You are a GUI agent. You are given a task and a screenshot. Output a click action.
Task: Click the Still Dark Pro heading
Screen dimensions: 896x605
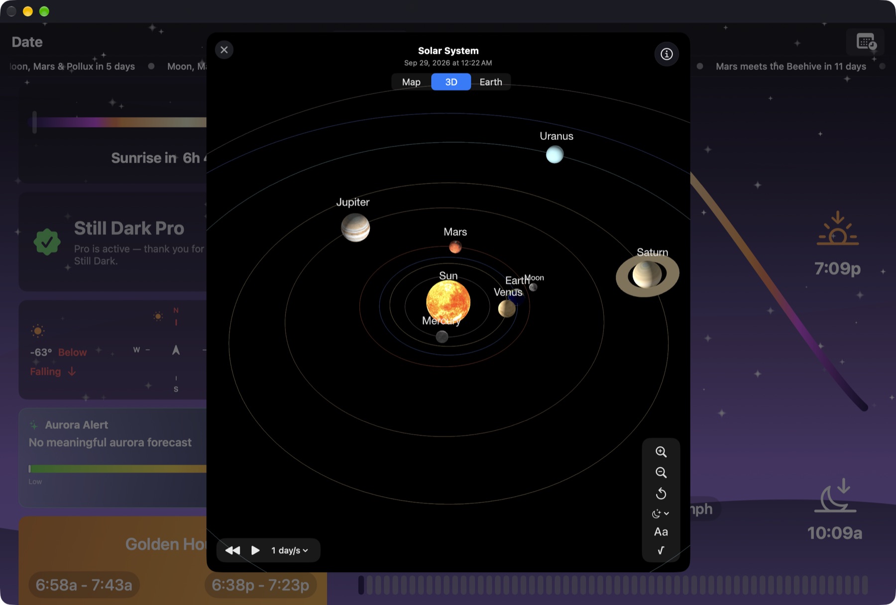pyautogui.click(x=129, y=228)
